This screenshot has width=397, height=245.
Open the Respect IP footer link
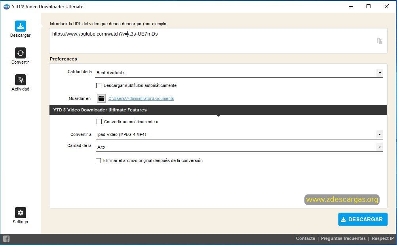click(383, 238)
